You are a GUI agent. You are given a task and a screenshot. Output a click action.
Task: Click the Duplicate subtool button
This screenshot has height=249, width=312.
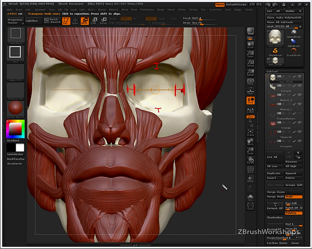pyautogui.click(x=275, y=174)
